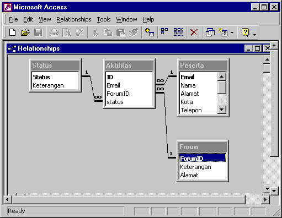This screenshot has height=218, width=282.
Task: Save the layout using the floppy disk icon
Action: point(38,32)
